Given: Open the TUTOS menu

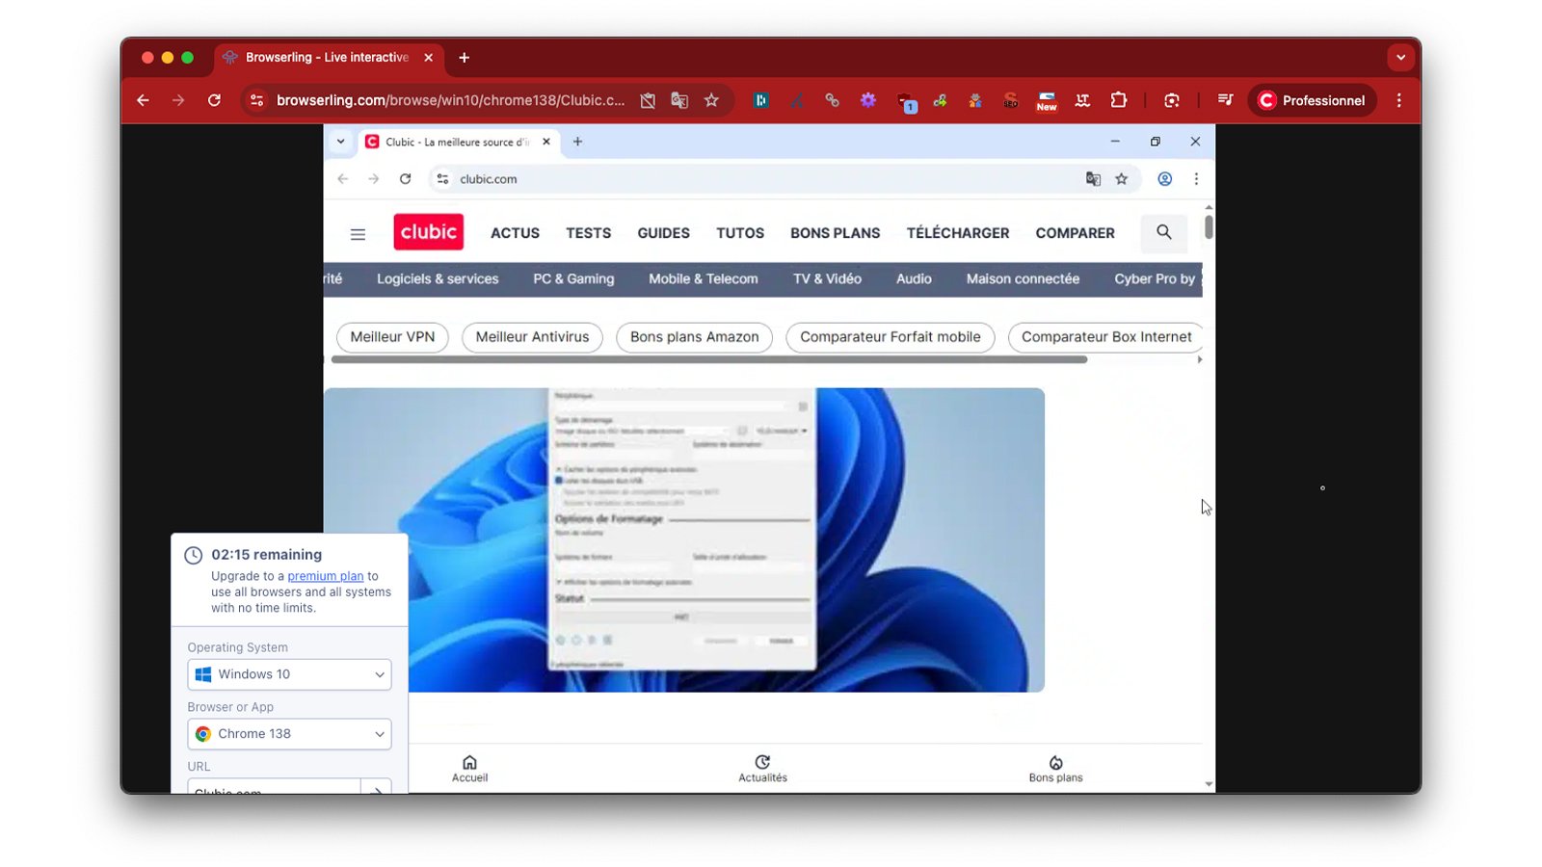Looking at the screenshot, I should tap(740, 233).
